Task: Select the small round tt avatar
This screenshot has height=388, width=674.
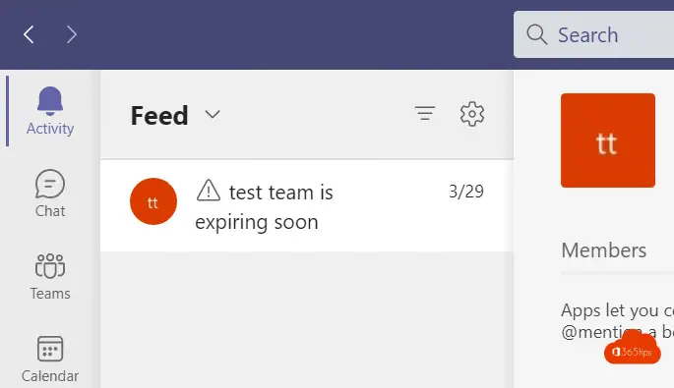Action: [x=153, y=201]
